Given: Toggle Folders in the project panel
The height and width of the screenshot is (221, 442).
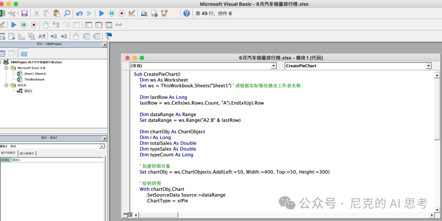Looking at the screenshot, I should click(x=24, y=53).
